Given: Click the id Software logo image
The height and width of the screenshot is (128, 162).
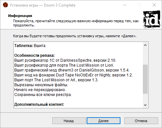Looking at the screenshot, I should [152, 19].
